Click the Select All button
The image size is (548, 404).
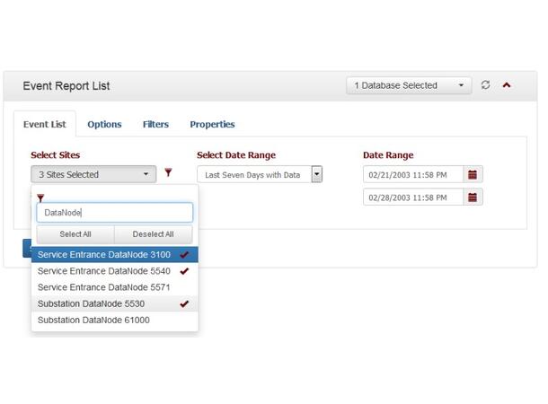(75, 234)
